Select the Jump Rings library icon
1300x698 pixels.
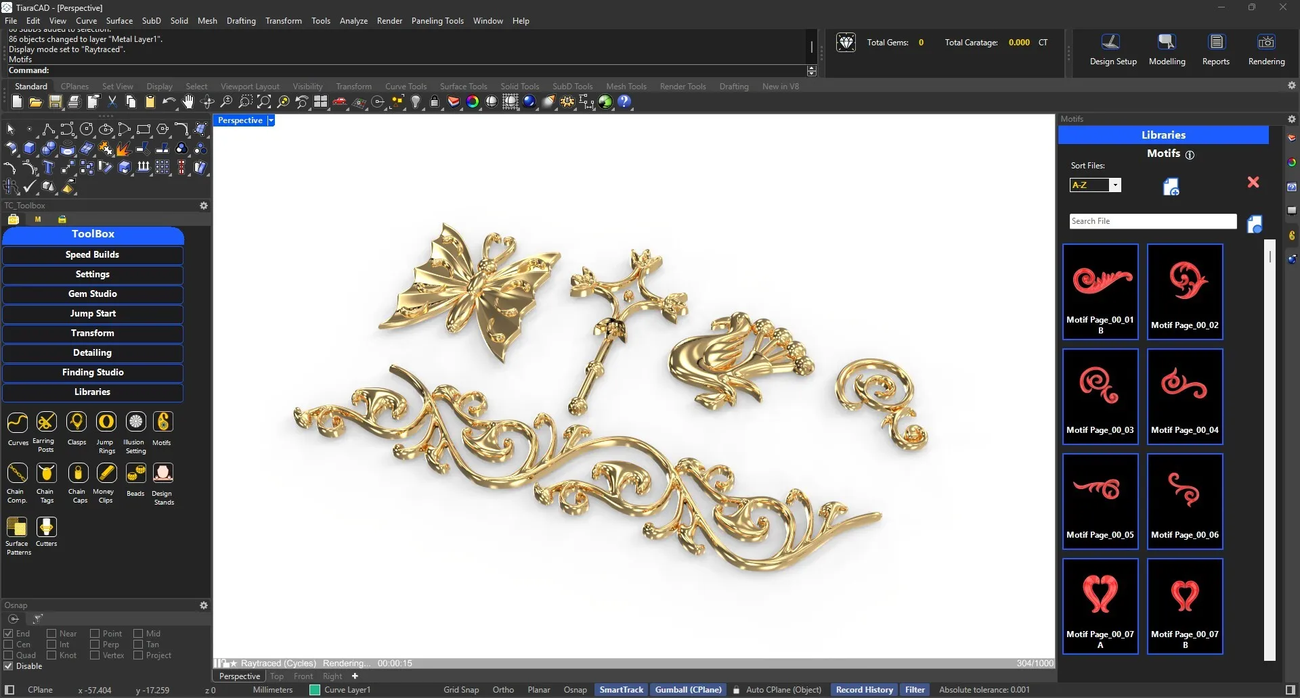pos(106,423)
